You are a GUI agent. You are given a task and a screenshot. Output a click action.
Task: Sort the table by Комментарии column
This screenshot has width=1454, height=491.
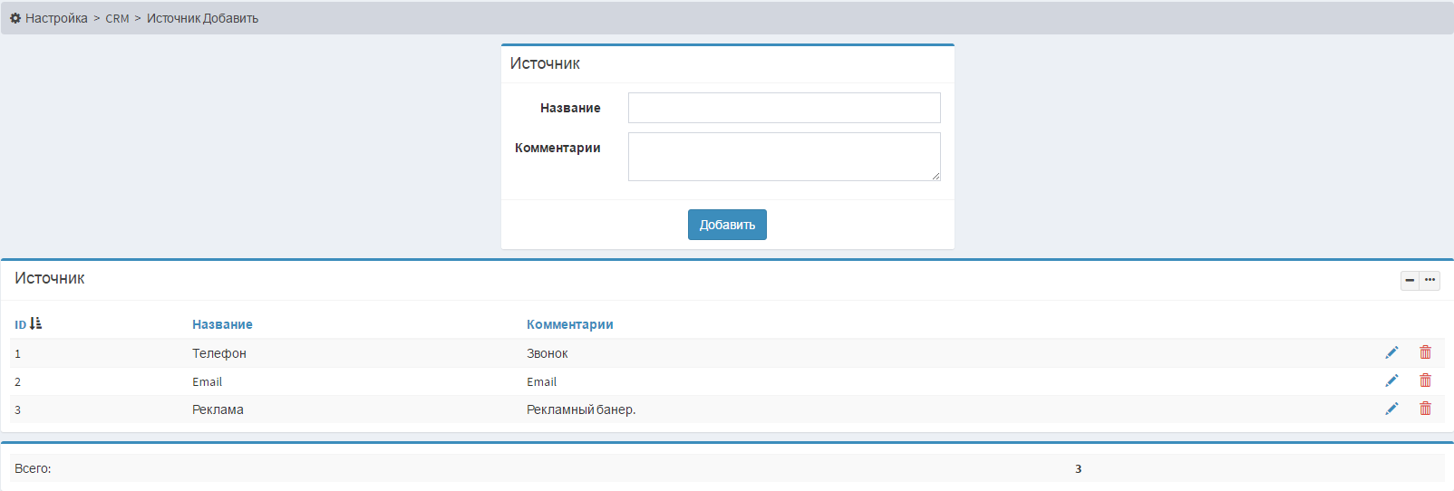pyautogui.click(x=570, y=324)
